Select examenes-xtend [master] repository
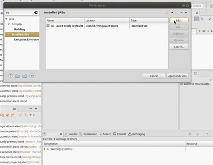Image resolution: width=213 pixels, height=165 pixels. (20, 152)
